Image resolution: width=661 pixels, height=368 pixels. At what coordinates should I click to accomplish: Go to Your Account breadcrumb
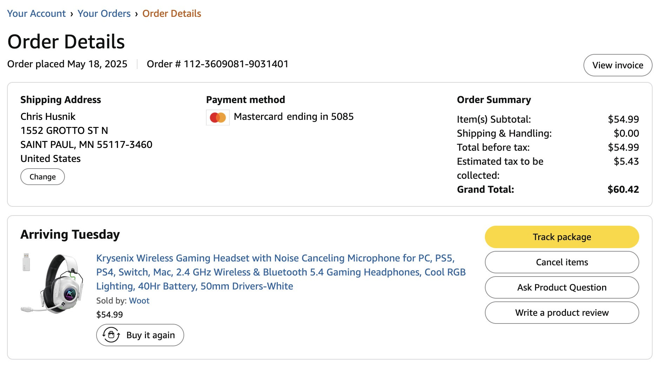[x=36, y=14]
